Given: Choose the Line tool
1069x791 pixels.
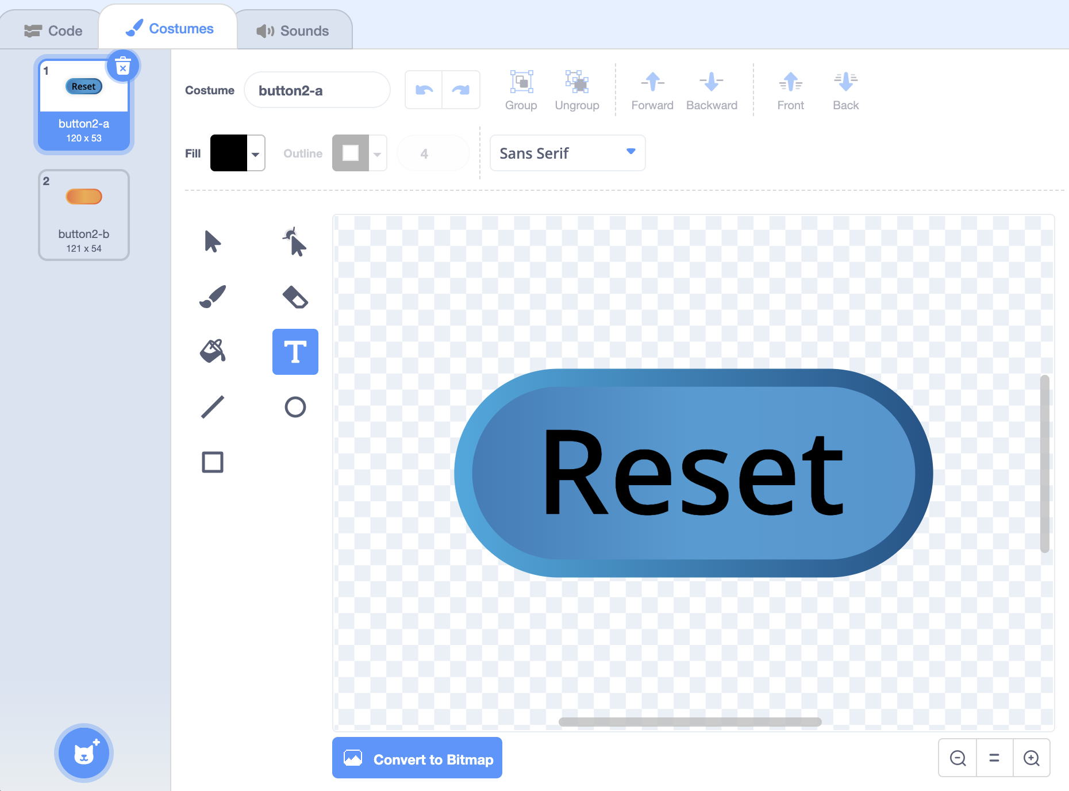Looking at the screenshot, I should coord(212,407).
